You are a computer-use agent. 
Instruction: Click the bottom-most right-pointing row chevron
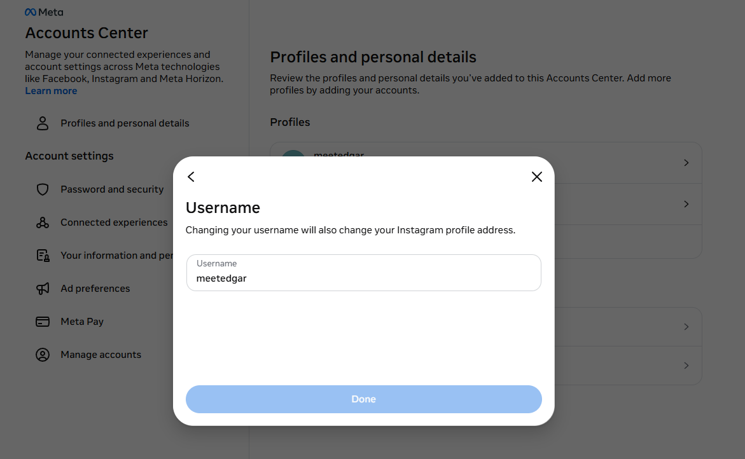coord(686,366)
